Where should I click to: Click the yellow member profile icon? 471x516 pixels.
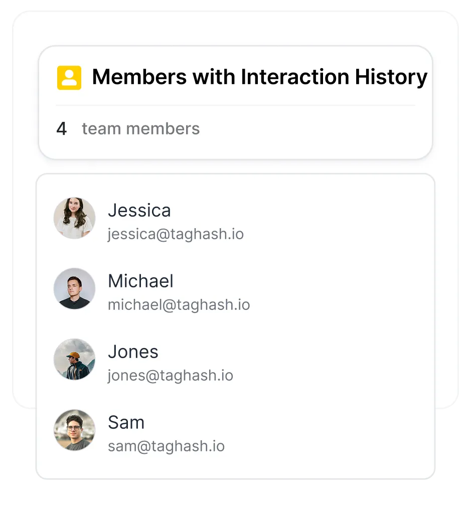[69, 78]
